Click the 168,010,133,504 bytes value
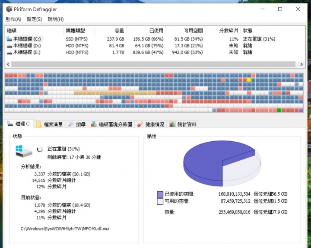Viewport: 311px width, 248px height. [234, 194]
